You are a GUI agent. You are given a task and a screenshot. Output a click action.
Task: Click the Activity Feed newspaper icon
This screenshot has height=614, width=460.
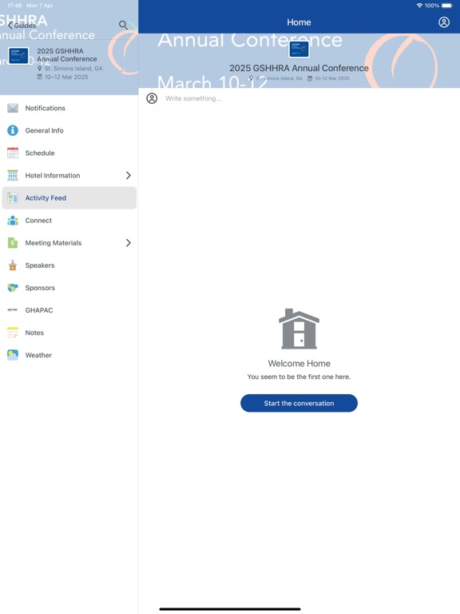click(x=13, y=197)
